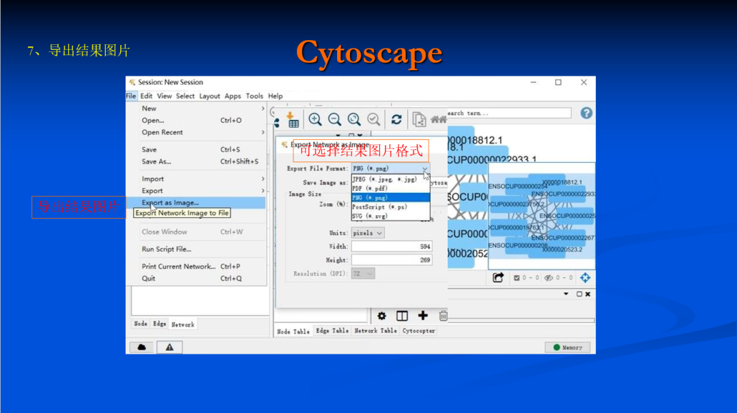Switch to the Edge Table tab

[x=332, y=331]
